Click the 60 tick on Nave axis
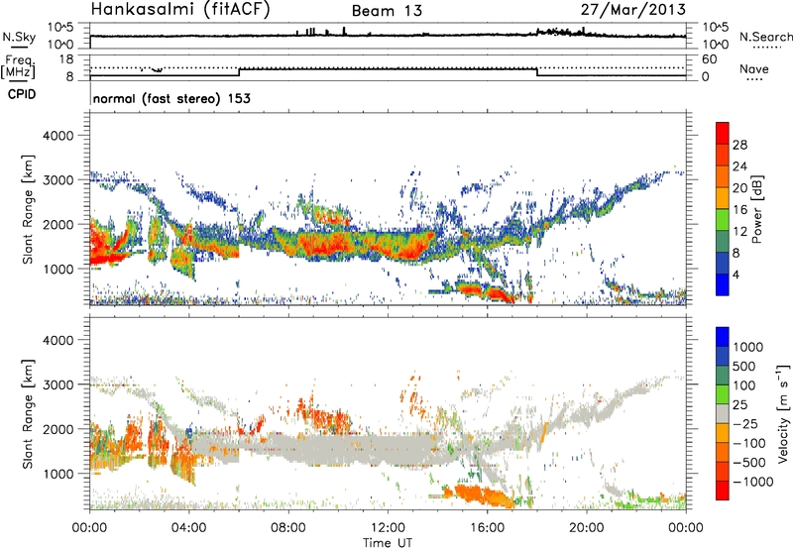The height and width of the screenshot is (549, 793). point(709,59)
